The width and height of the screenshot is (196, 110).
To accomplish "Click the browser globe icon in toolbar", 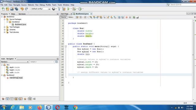I will click(x=54, y=9).
